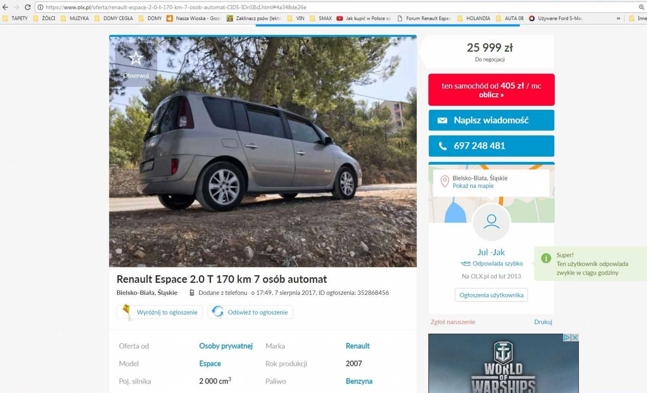Open the Używane Ford S-Max bookmark
The width and height of the screenshot is (647, 393).
pyautogui.click(x=556, y=18)
